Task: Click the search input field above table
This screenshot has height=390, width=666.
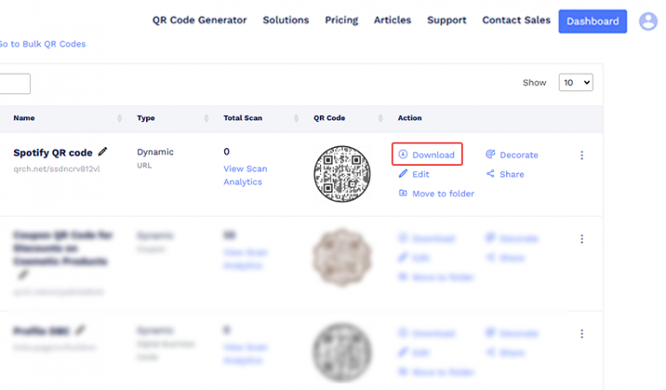Action: (x=15, y=84)
